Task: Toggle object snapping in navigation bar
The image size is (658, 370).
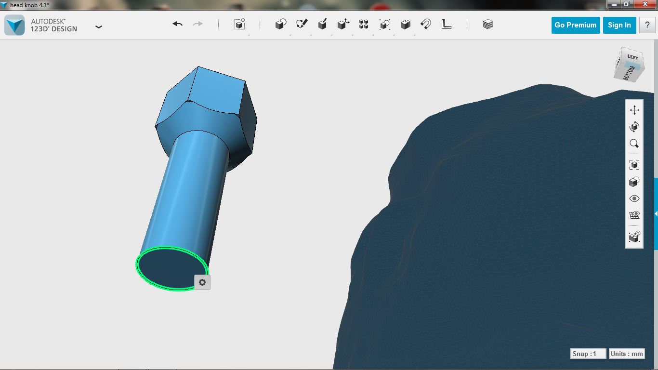Action: (634, 237)
